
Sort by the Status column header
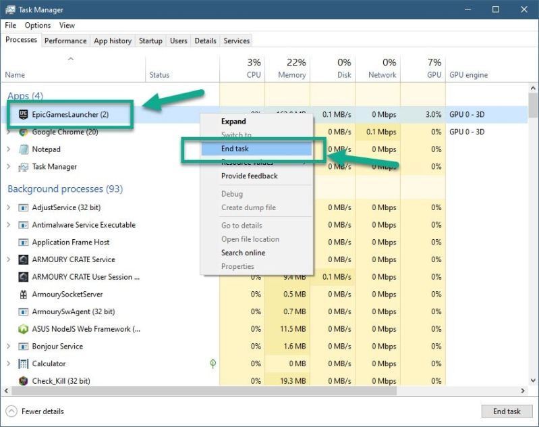(183, 68)
